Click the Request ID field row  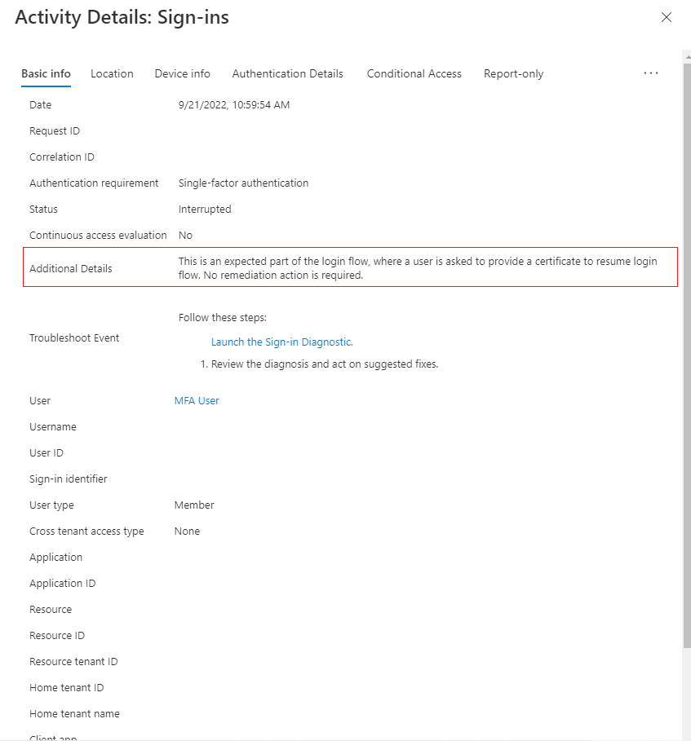click(54, 130)
